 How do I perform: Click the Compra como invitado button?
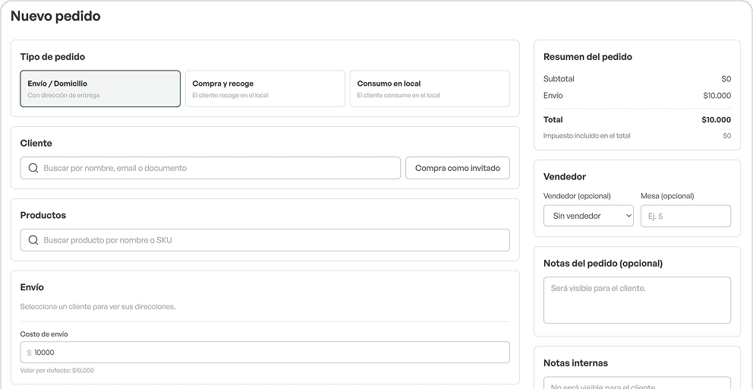[x=458, y=169]
